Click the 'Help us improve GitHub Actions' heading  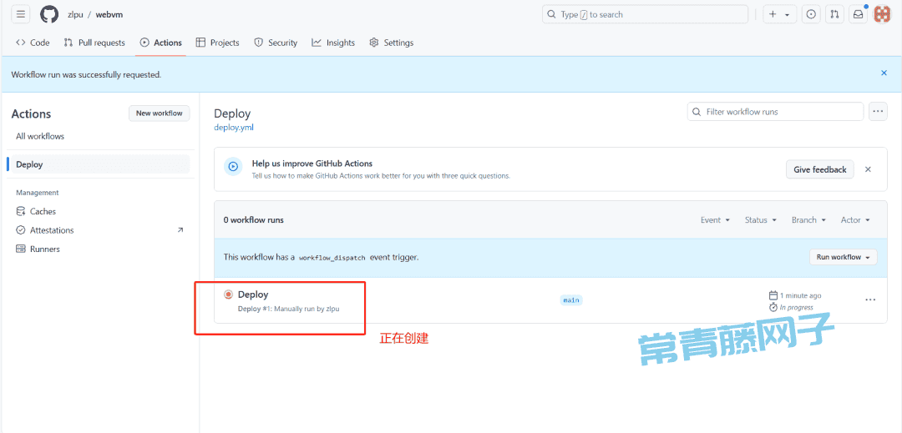point(312,164)
